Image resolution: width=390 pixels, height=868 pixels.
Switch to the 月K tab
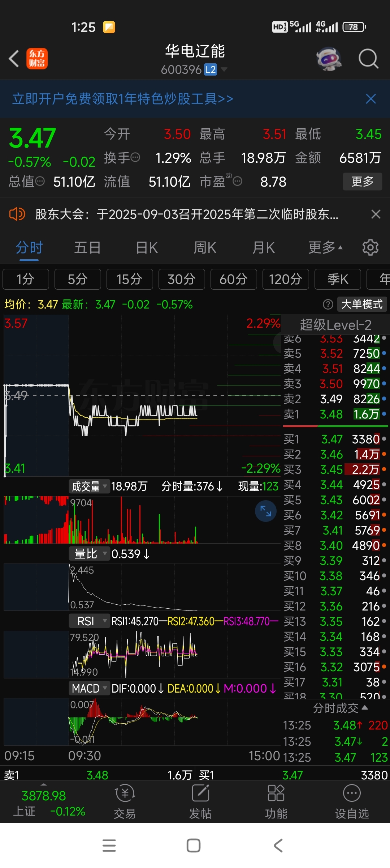[264, 248]
